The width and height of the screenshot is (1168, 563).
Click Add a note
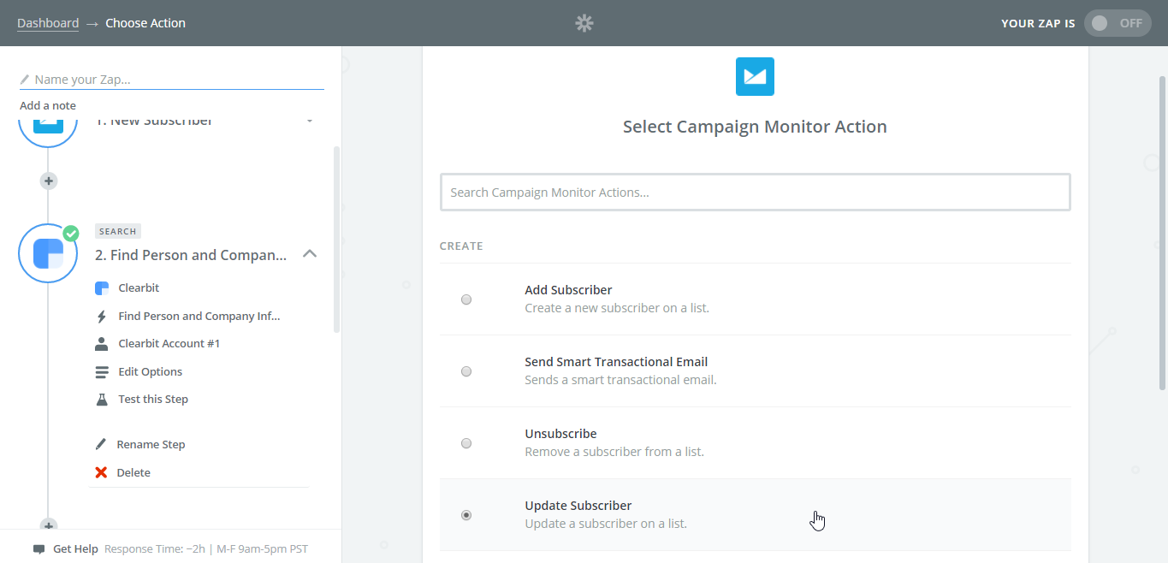pos(48,106)
